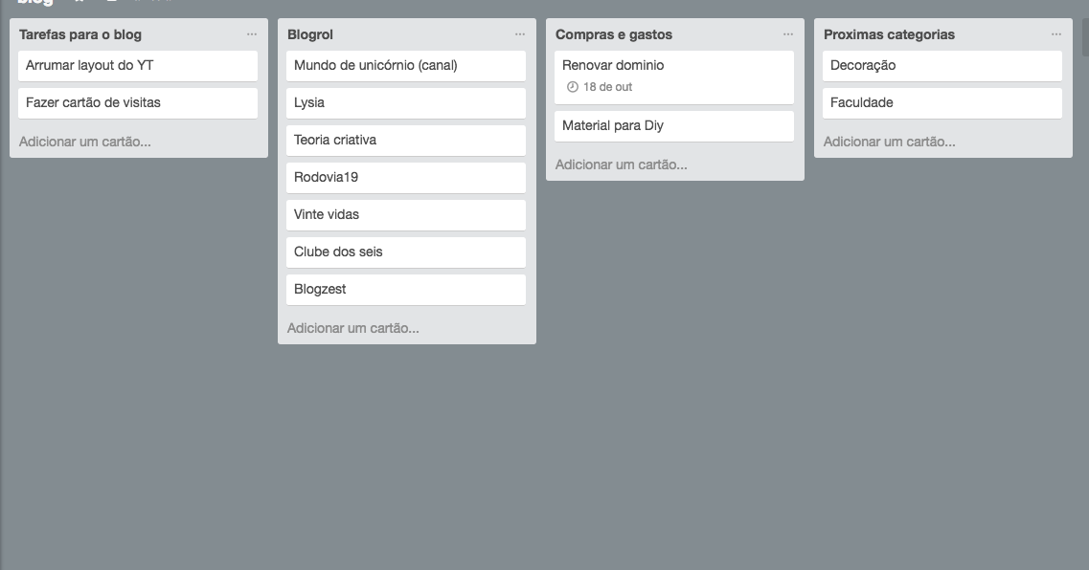The width and height of the screenshot is (1089, 570).
Task: Open Proximas categorias list options
Action: coord(1055,34)
